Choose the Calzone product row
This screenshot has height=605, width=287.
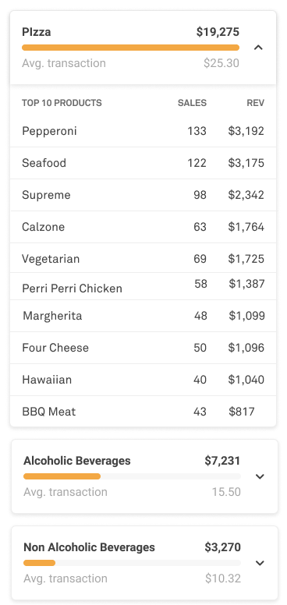point(143,227)
